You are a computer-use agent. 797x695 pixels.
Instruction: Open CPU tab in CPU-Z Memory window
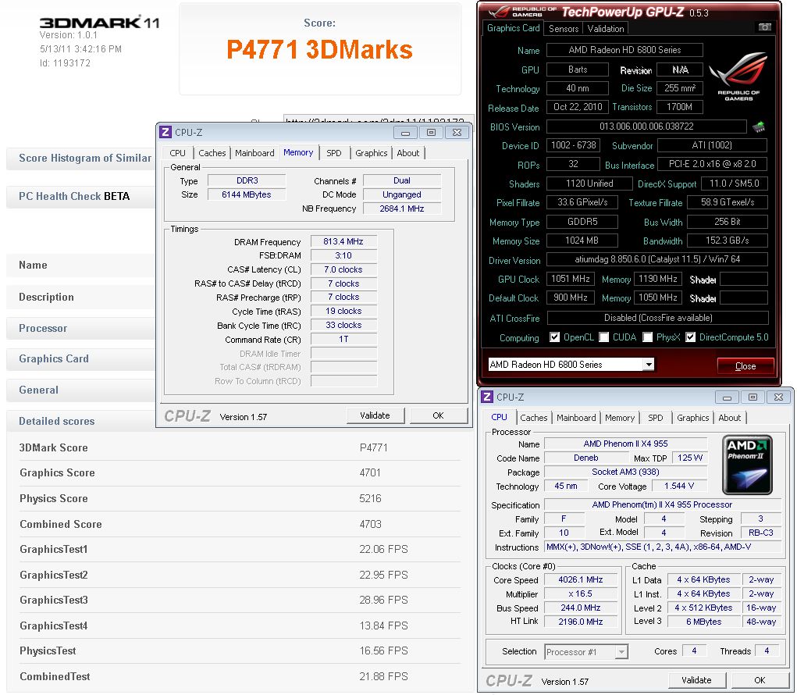tap(177, 153)
